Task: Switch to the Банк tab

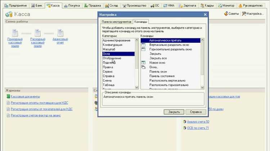Action: [37, 5]
